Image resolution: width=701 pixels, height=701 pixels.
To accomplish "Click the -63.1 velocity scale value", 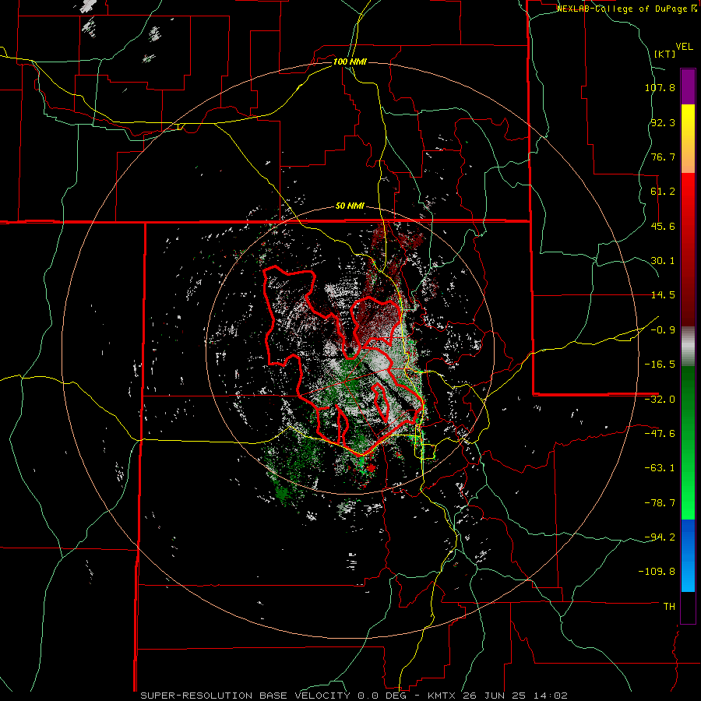I will 660,468.
